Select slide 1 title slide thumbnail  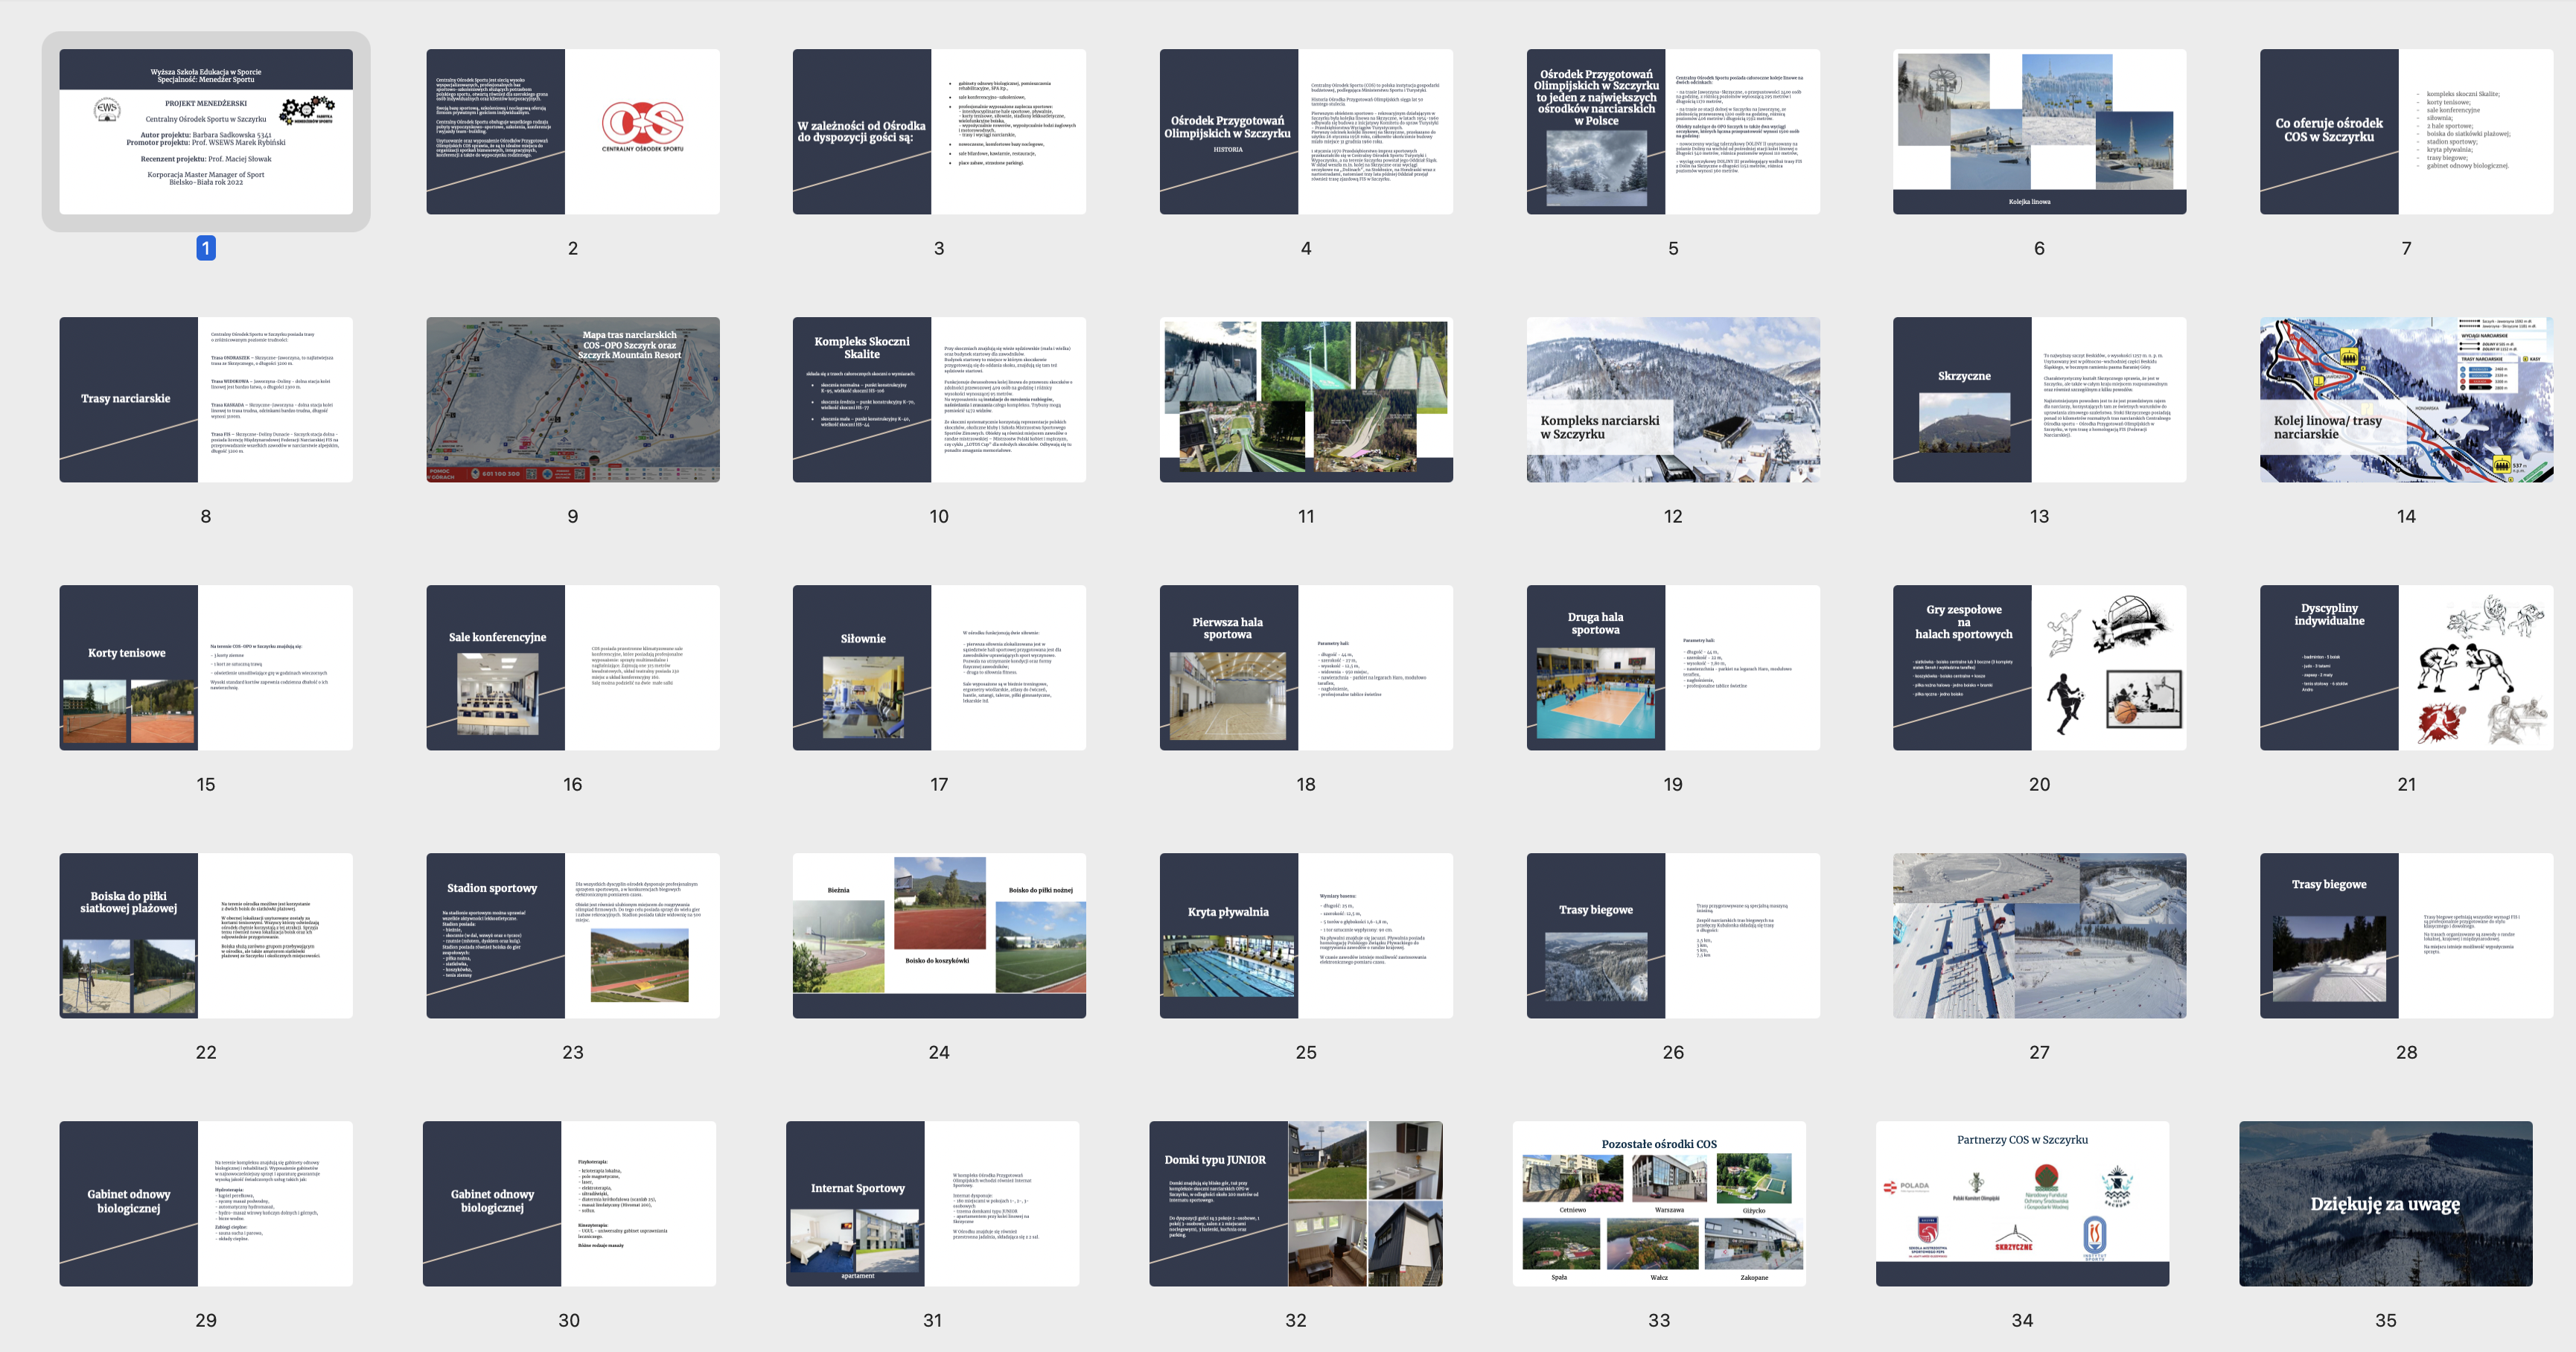tap(205, 131)
